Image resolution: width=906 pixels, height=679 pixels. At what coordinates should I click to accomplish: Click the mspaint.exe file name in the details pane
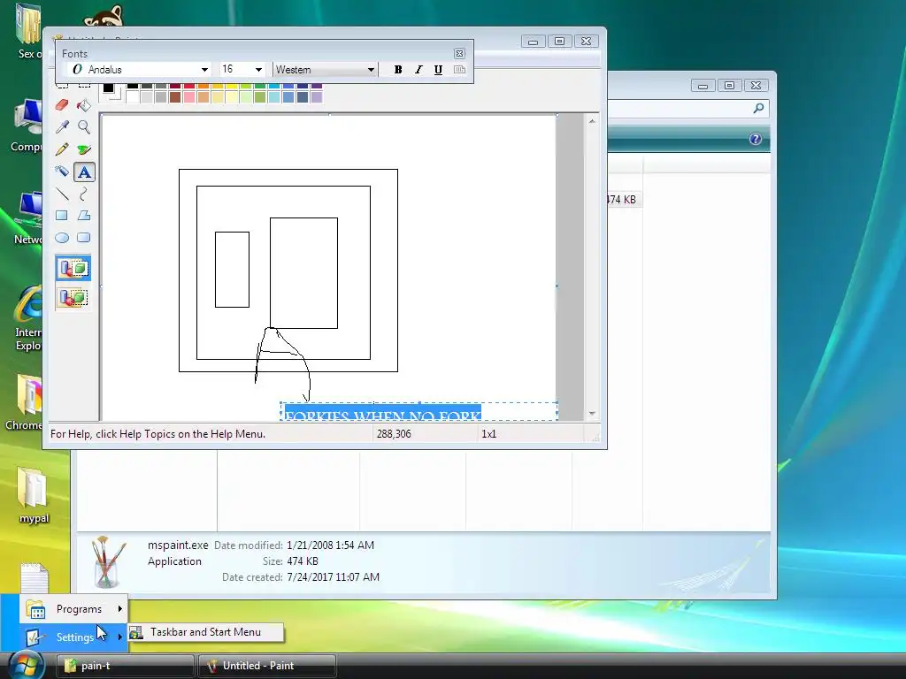click(178, 545)
